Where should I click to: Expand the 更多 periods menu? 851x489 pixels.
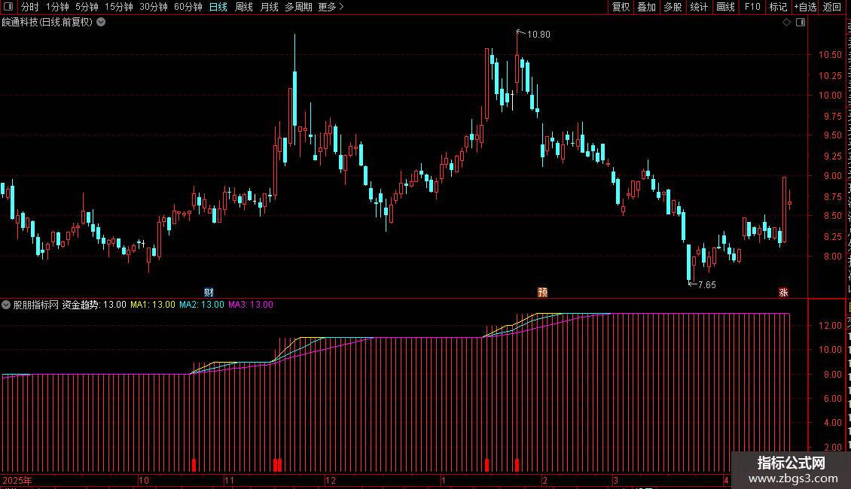tap(331, 7)
